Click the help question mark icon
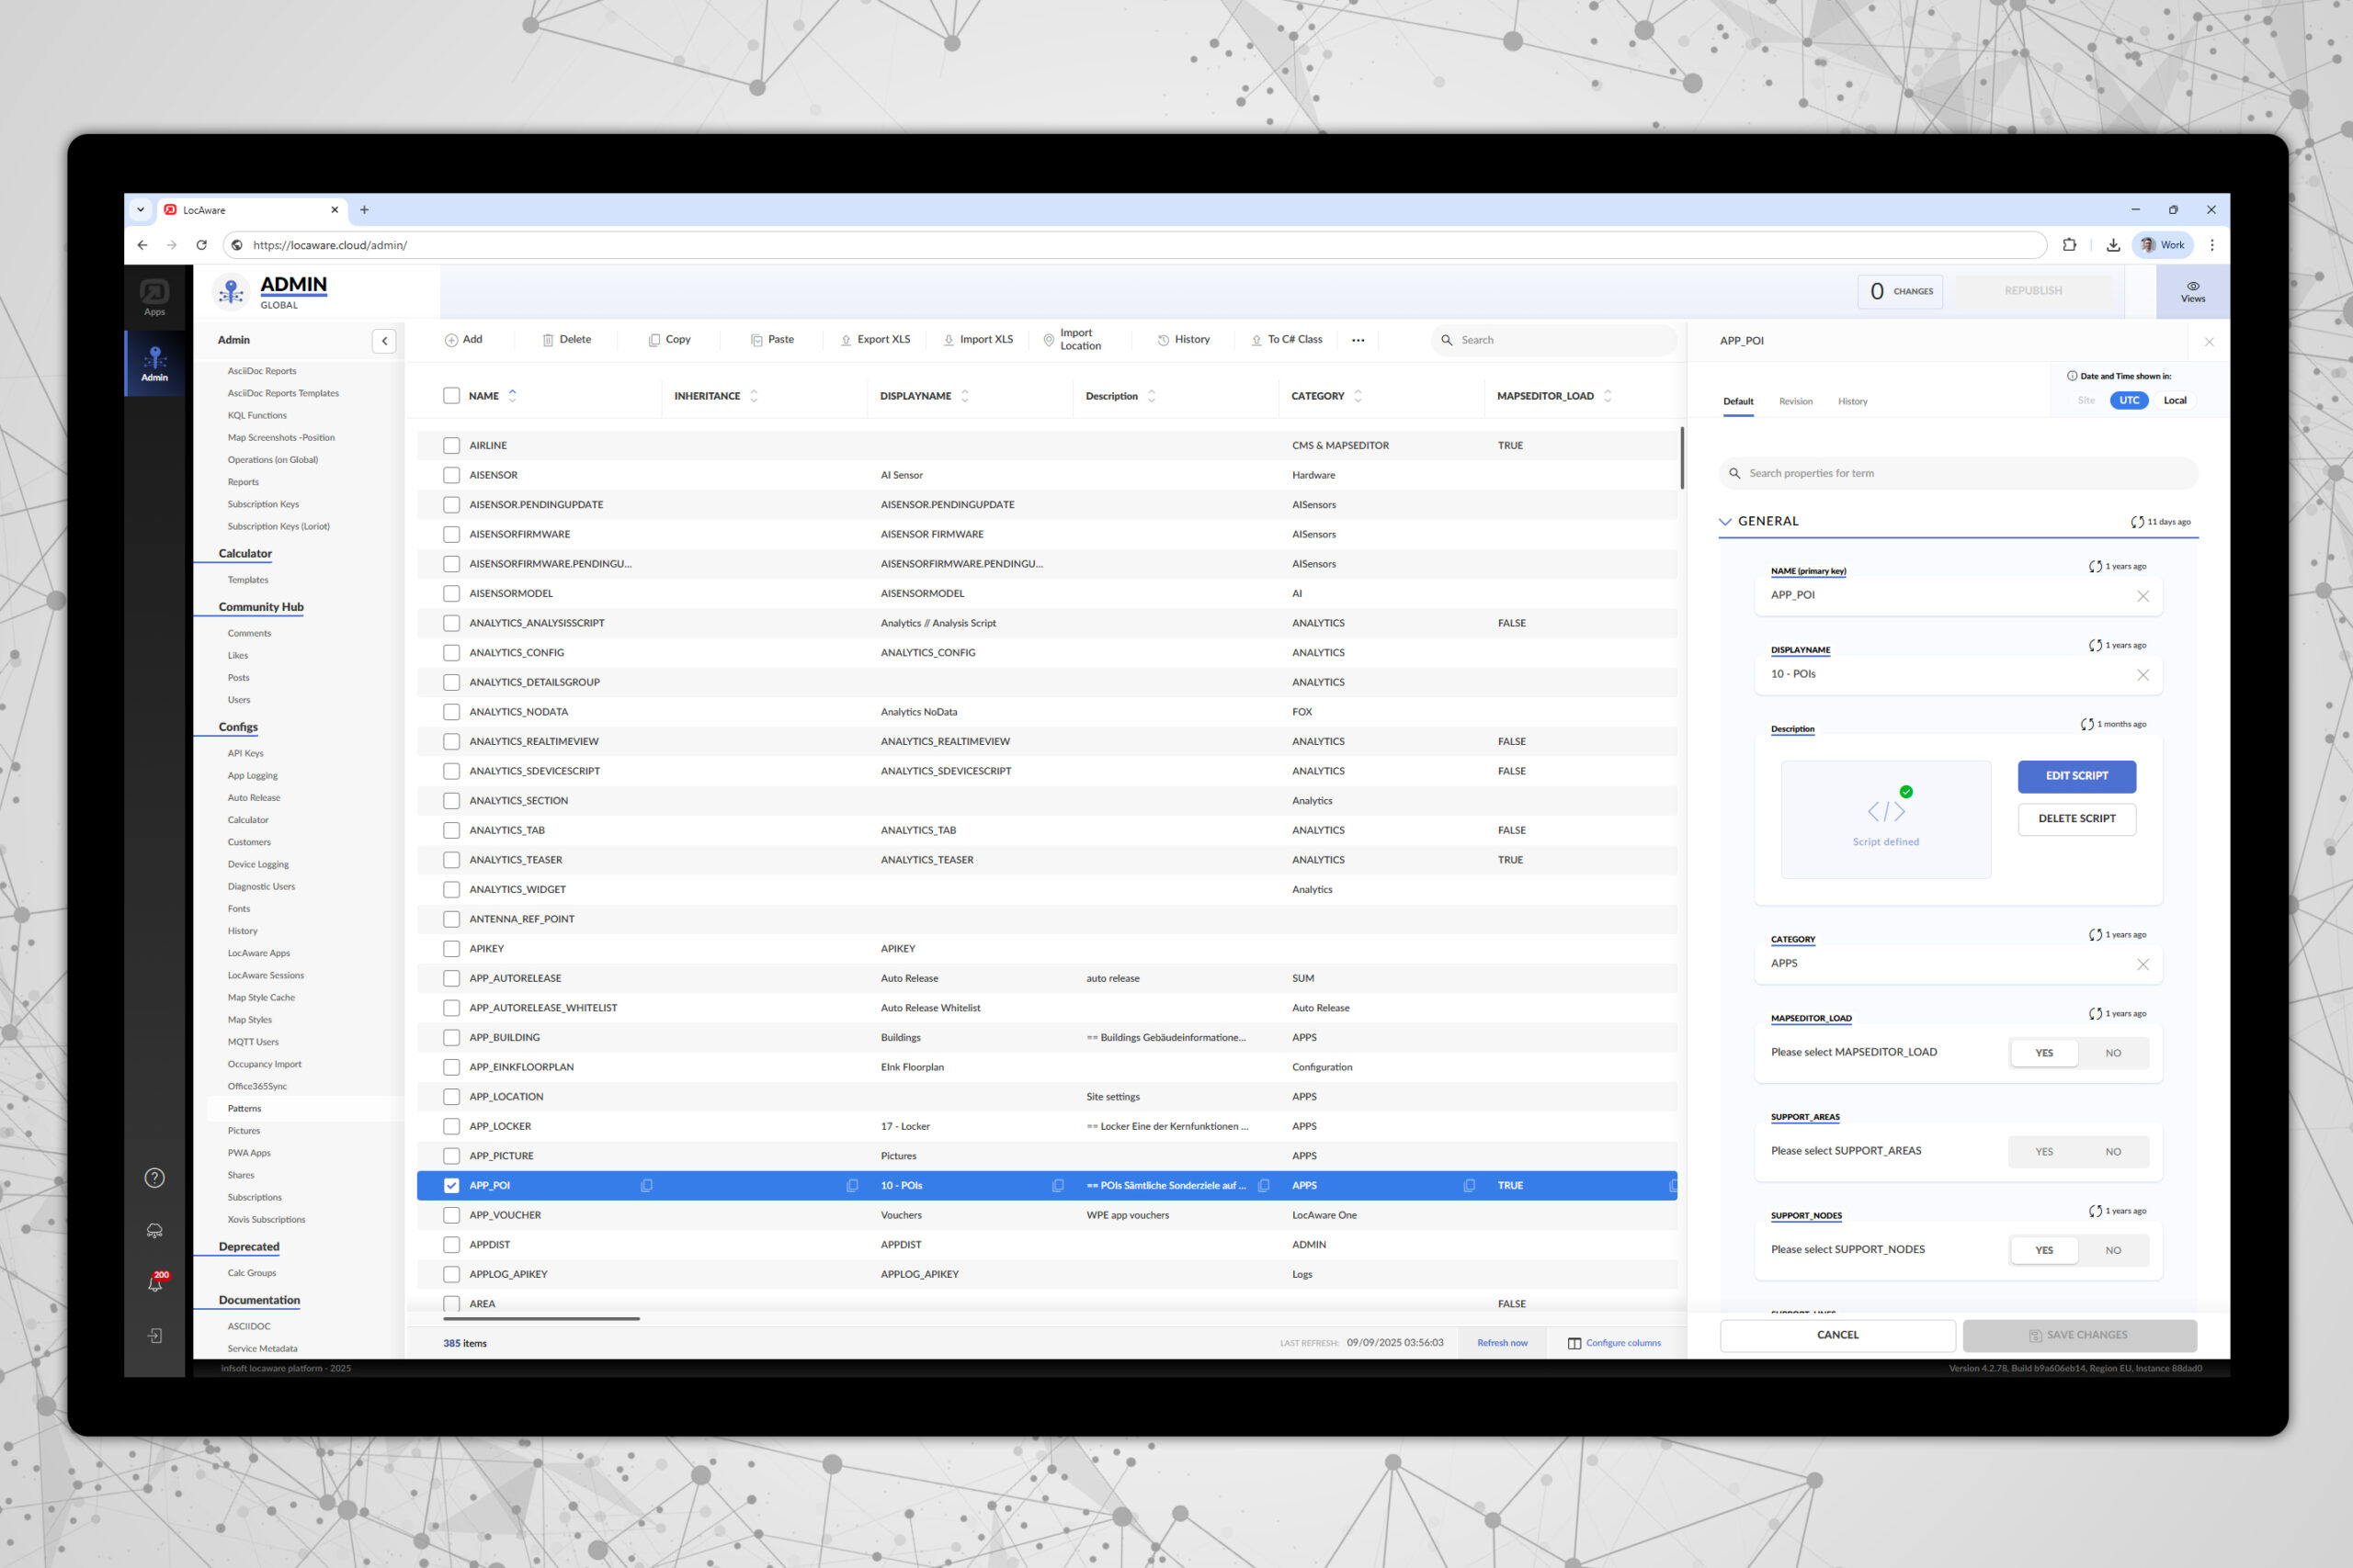The height and width of the screenshot is (1568, 2353). pos(155,1178)
